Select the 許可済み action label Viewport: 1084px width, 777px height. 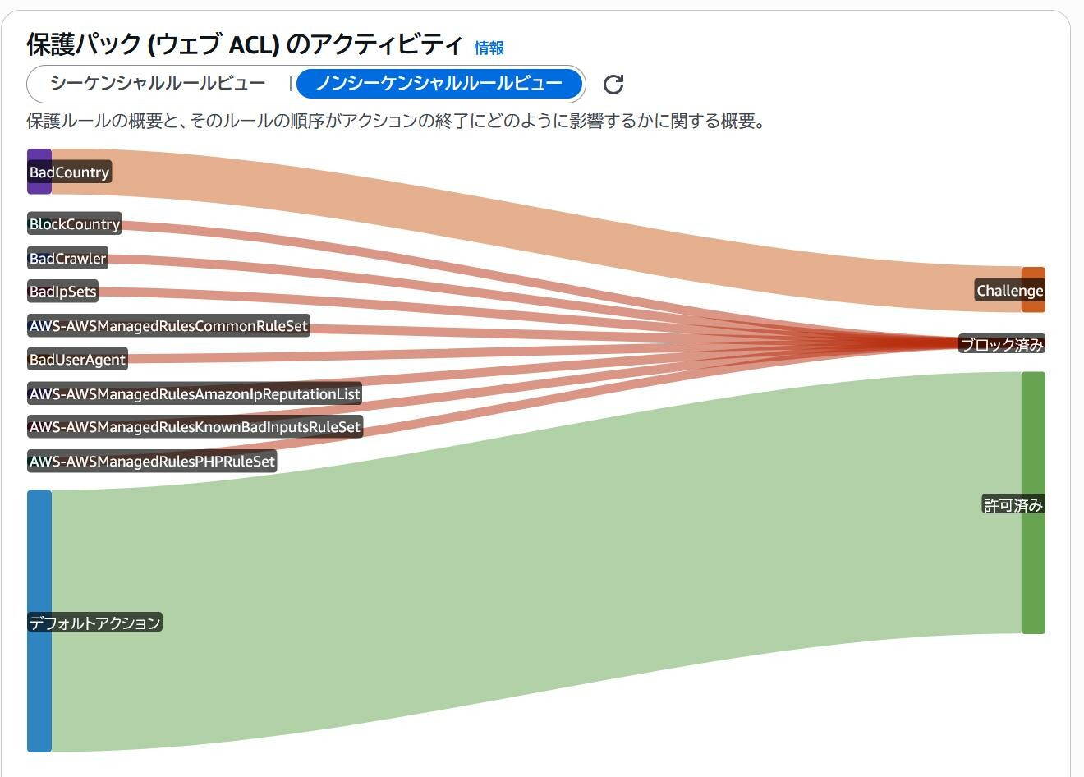coord(1013,505)
